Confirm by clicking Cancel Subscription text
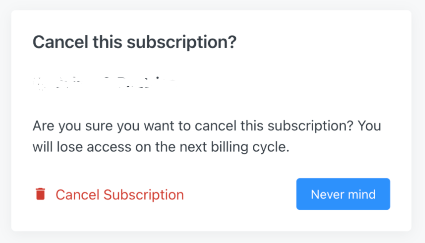 click(x=120, y=195)
